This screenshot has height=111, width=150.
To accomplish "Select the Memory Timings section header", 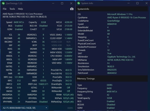I will 112,79.
